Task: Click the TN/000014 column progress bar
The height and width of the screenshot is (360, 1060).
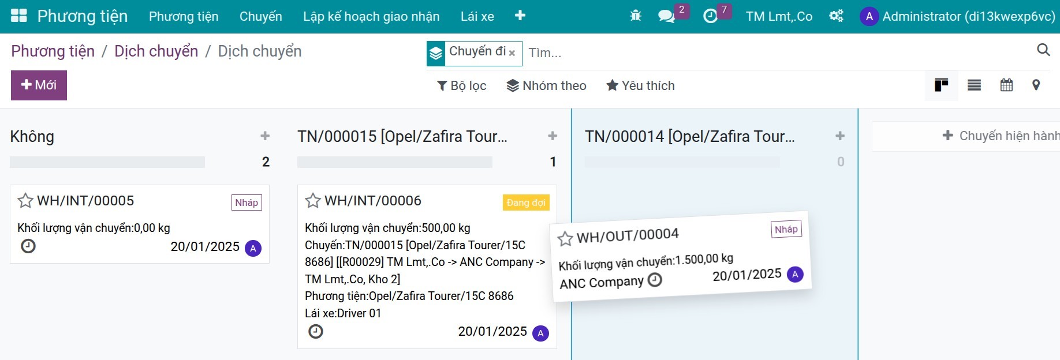Action: [682, 162]
